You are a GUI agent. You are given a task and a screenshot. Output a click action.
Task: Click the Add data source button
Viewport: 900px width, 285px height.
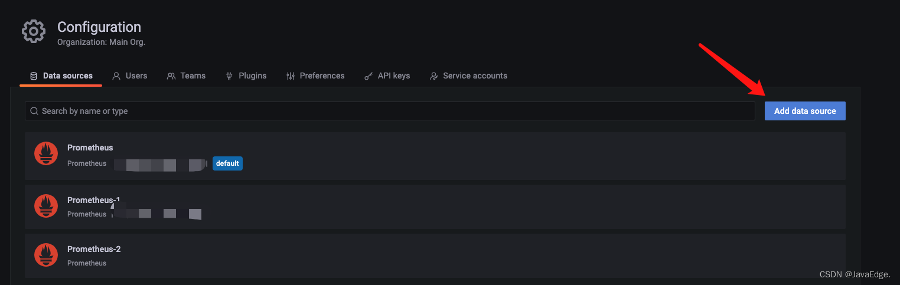[x=805, y=111]
